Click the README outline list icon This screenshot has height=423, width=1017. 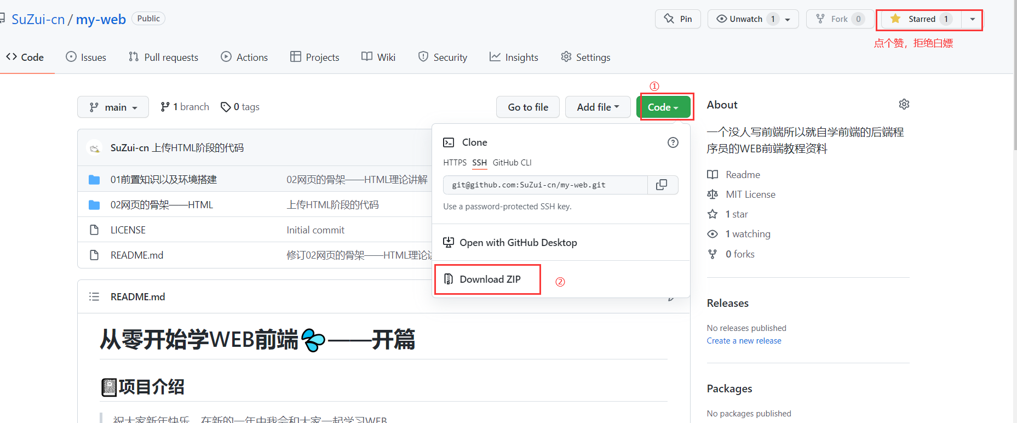click(94, 297)
